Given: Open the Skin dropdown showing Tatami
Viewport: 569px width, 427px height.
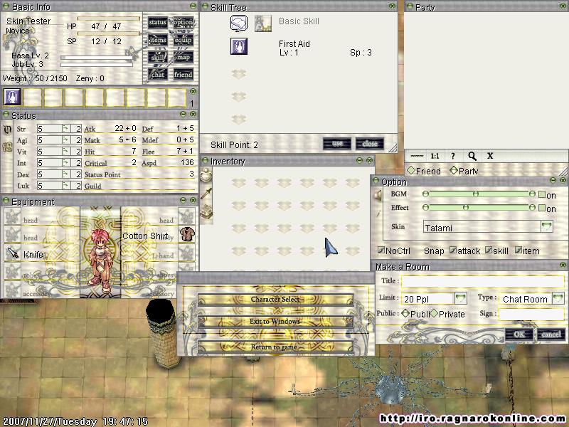Looking at the screenshot, I should click(x=546, y=226).
